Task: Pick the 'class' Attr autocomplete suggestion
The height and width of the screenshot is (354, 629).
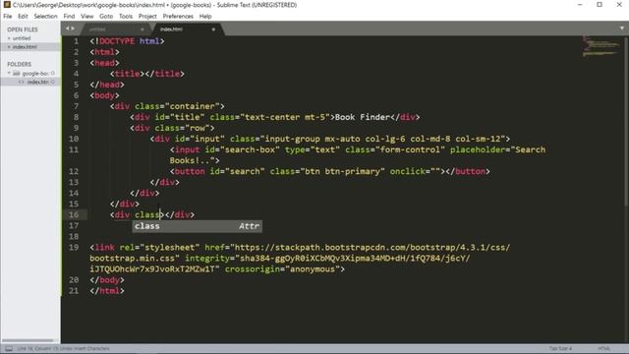Action: (x=198, y=226)
